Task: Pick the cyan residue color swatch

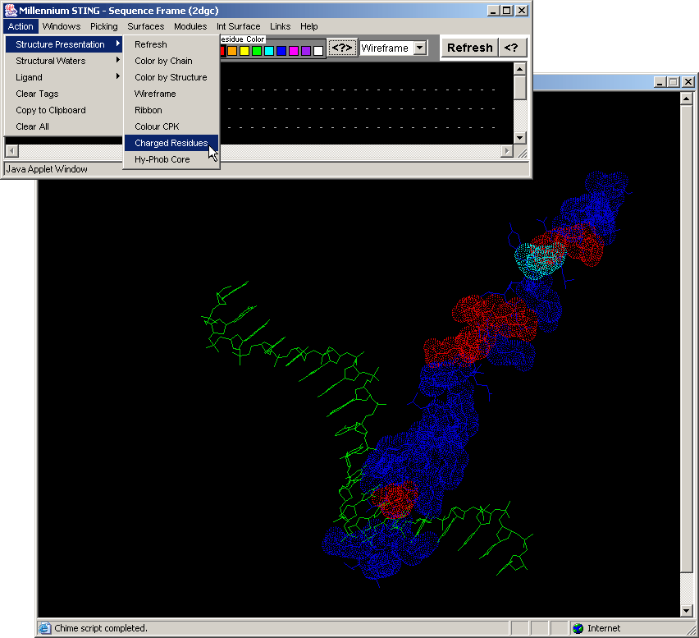Action: (x=269, y=50)
